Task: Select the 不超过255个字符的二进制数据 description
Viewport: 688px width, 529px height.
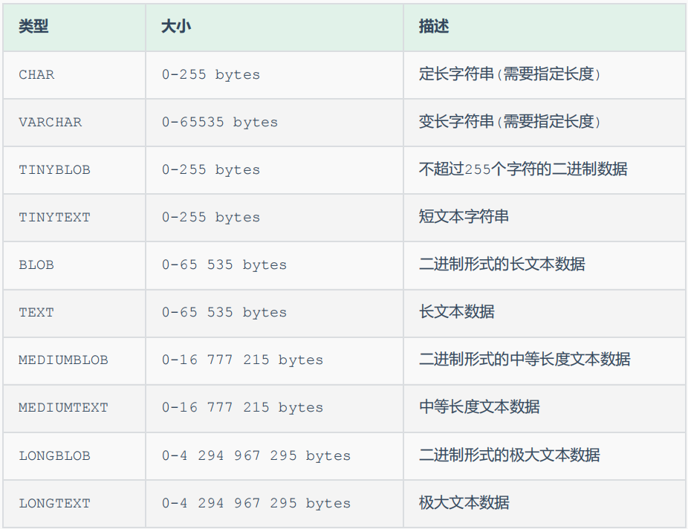Action: [x=523, y=170]
